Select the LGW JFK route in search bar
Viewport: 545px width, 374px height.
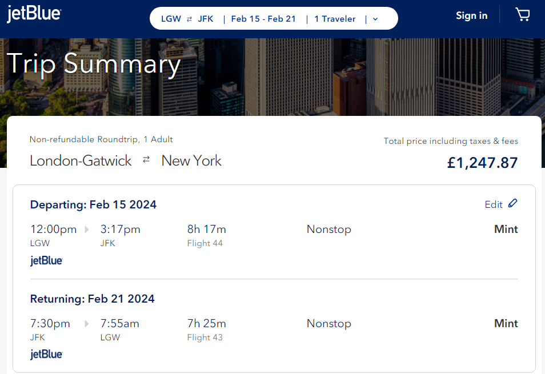click(187, 19)
